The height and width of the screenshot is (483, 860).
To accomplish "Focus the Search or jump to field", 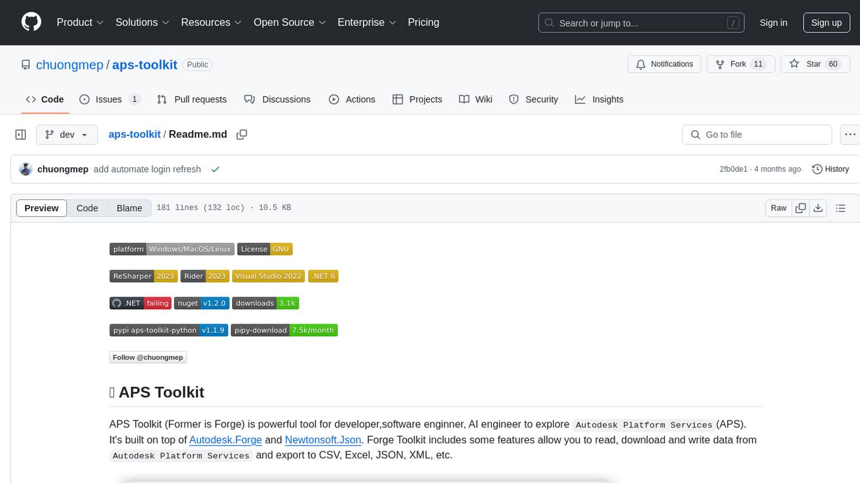I will tap(642, 23).
